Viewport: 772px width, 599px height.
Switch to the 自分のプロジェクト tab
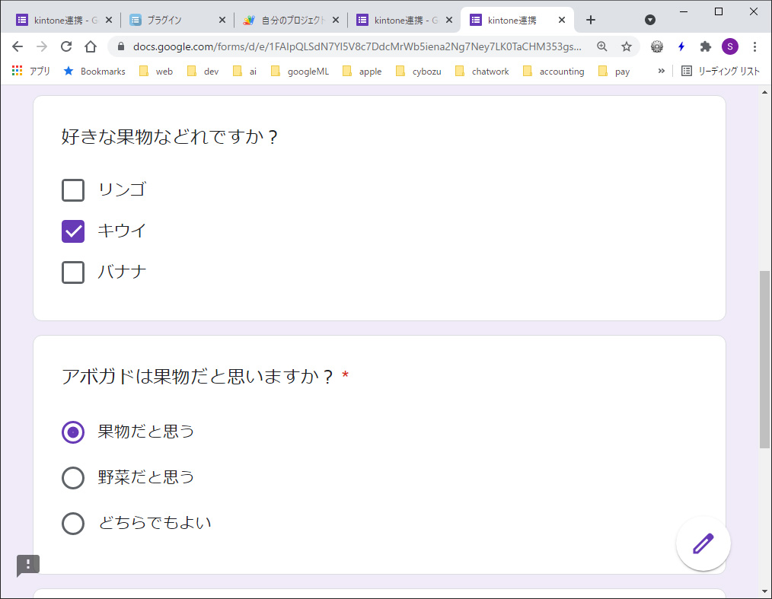[288, 20]
